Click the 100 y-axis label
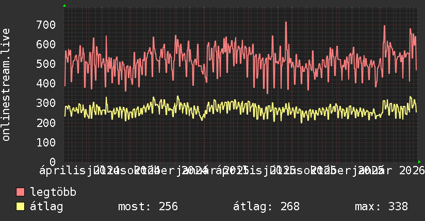Image resolution: width=425 pixels, height=221 pixels. [x=46, y=142]
